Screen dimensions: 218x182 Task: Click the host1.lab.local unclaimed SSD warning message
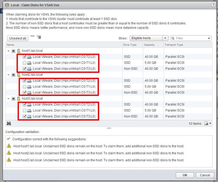99,146
